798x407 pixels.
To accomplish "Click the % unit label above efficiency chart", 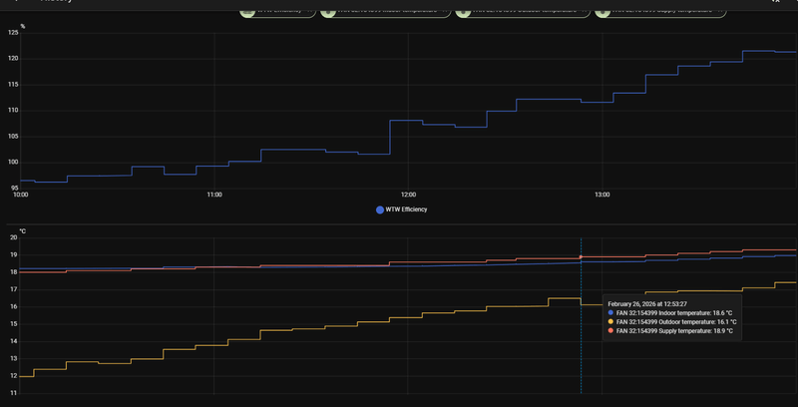I will [22, 26].
